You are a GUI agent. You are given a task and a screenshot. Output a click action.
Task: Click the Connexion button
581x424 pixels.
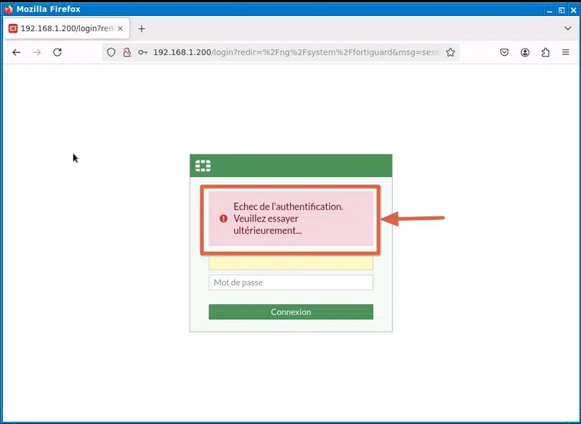291,311
